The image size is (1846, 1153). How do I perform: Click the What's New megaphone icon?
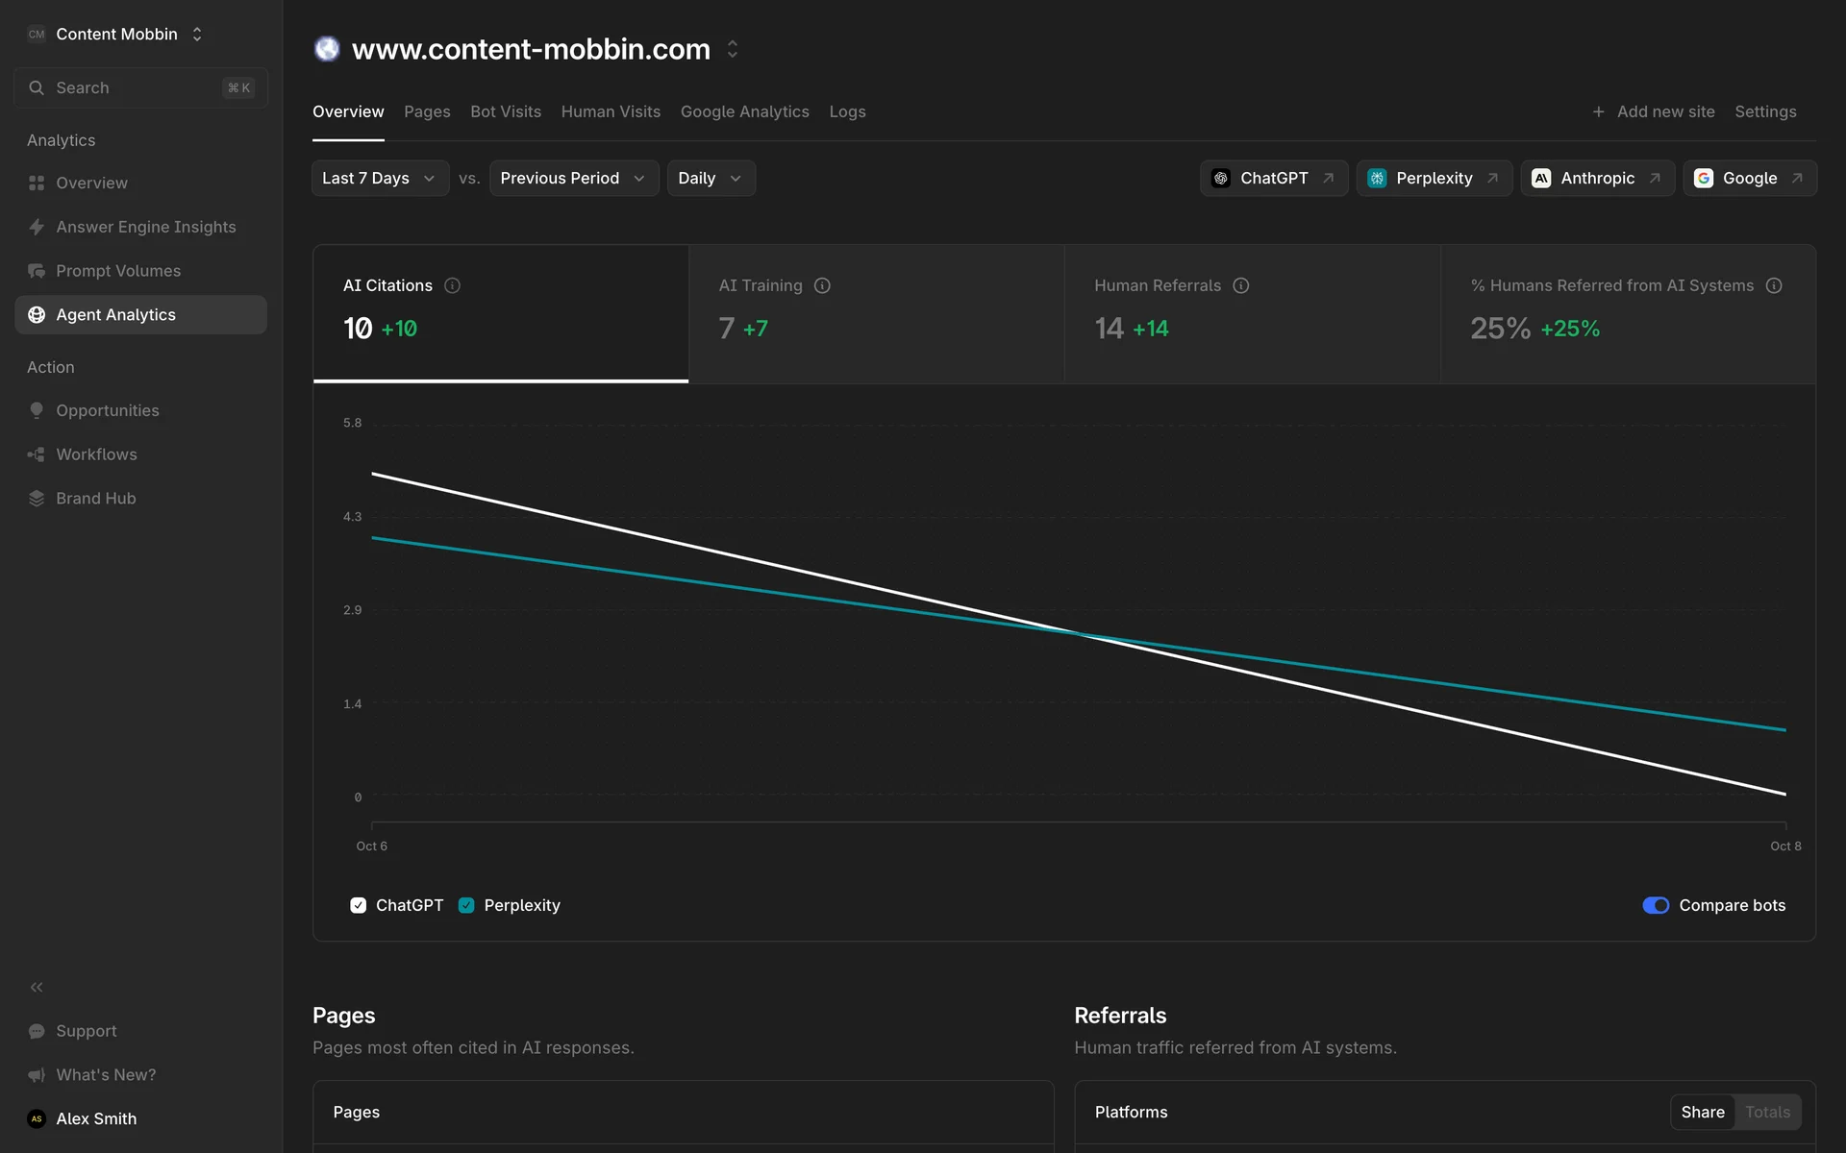point(37,1075)
